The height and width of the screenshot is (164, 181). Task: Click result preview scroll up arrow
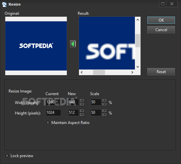[138, 20]
